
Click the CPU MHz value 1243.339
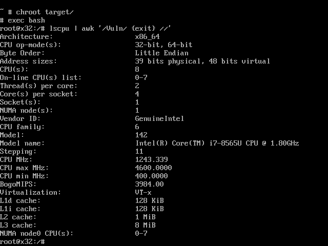tap(152, 159)
